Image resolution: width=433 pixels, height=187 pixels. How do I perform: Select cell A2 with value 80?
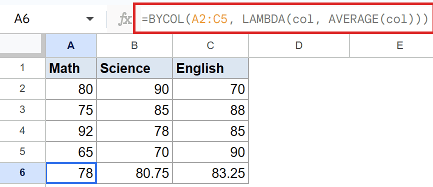click(71, 89)
